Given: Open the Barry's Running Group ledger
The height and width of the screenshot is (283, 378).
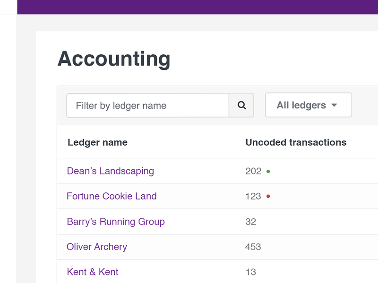Looking at the screenshot, I should point(115,222).
